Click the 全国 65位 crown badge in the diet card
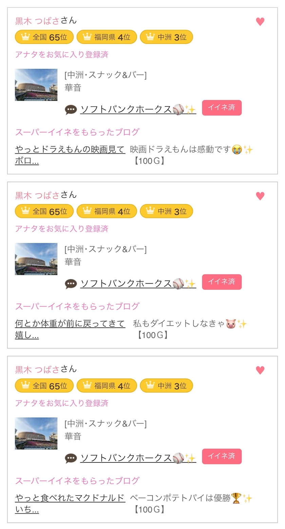285x529 pixels. [44, 211]
